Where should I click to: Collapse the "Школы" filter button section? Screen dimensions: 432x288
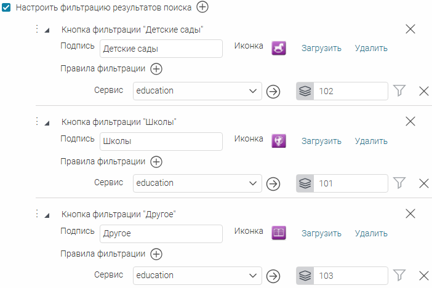click(47, 122)
